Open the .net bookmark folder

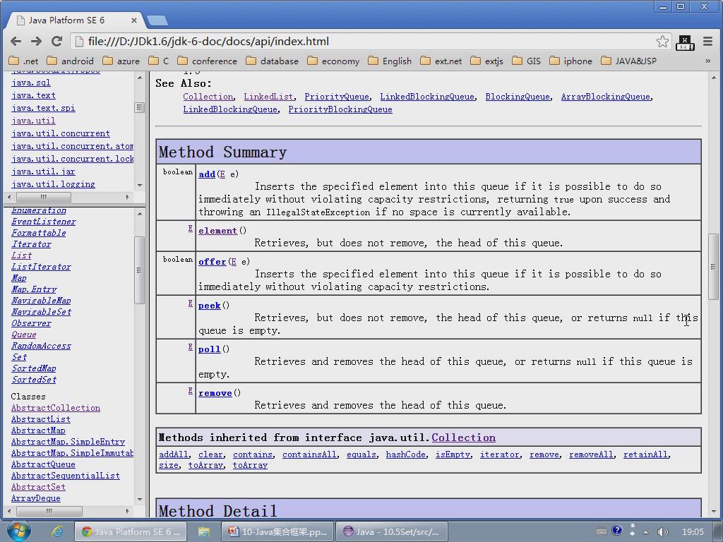point(23,61)
